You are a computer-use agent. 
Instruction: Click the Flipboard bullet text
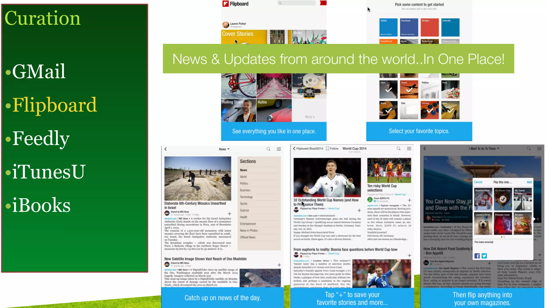tap(55, 105)
